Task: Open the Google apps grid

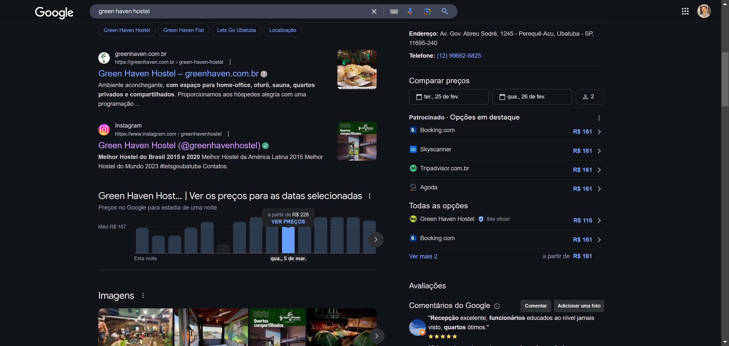Action: (685, 11)
